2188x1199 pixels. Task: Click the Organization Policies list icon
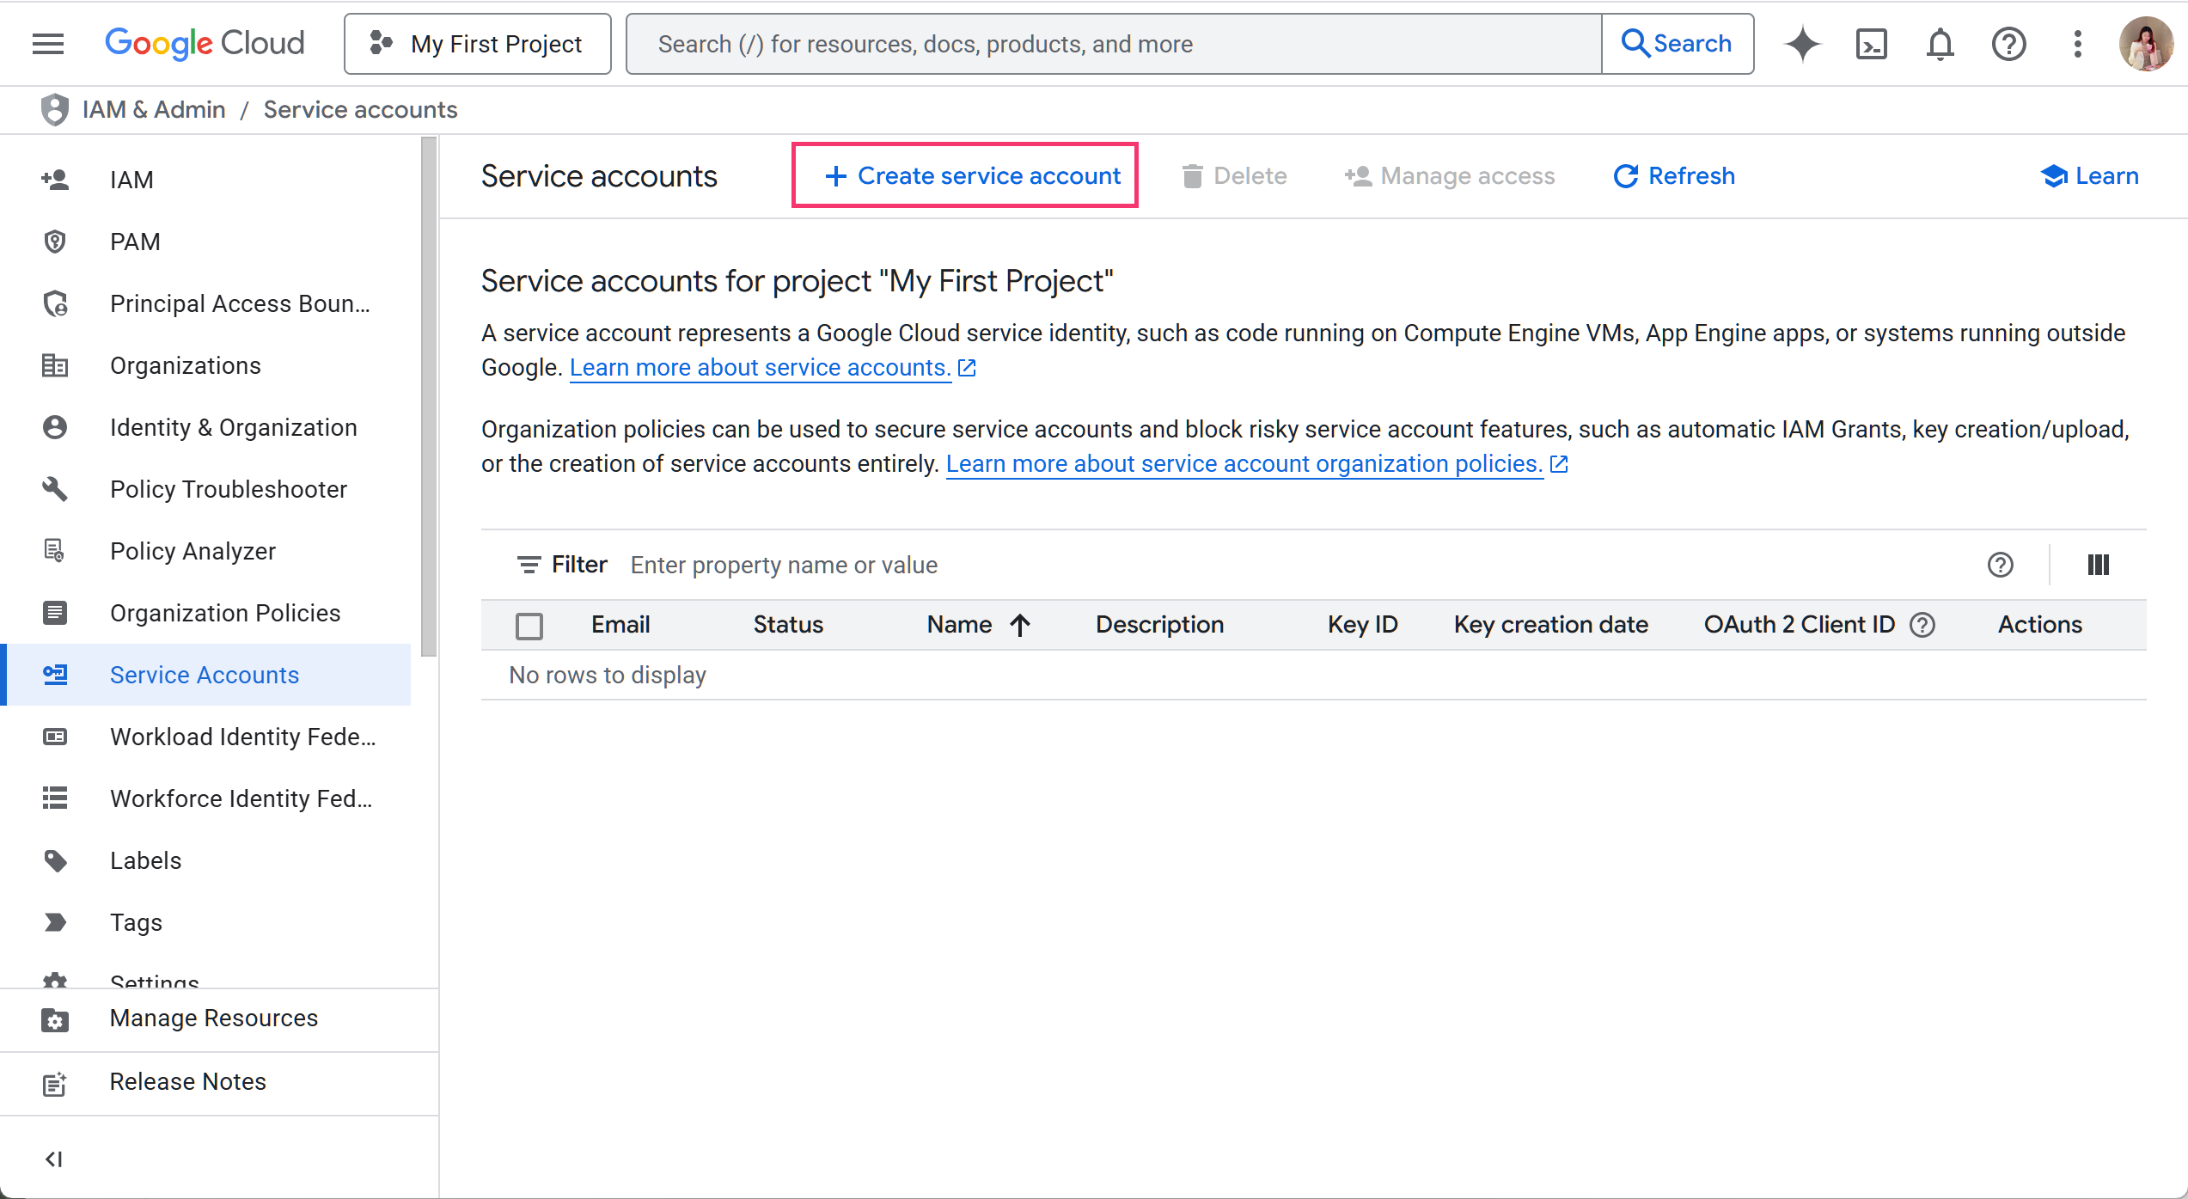click(55, 613)
